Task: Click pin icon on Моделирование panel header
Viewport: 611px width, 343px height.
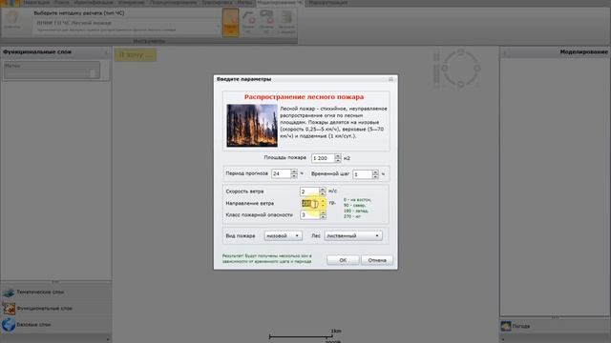Action: (x=505, y=52)
